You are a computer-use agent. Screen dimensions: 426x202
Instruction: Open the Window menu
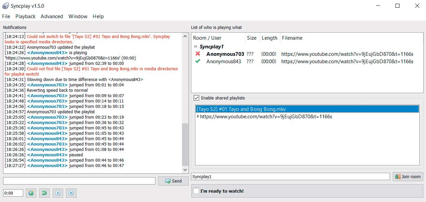[x=78, y=16]
